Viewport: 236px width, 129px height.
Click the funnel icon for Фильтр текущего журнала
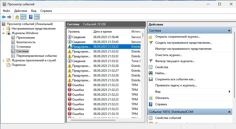(x=151, y=61)
